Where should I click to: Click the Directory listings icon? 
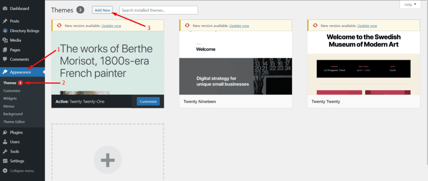pyautogui.click(x=5, y=31)
